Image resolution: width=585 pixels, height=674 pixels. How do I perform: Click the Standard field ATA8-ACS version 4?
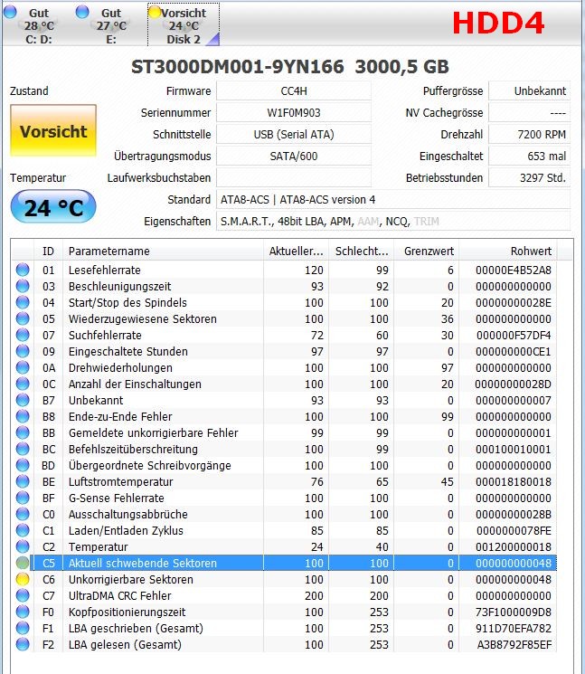393,199
